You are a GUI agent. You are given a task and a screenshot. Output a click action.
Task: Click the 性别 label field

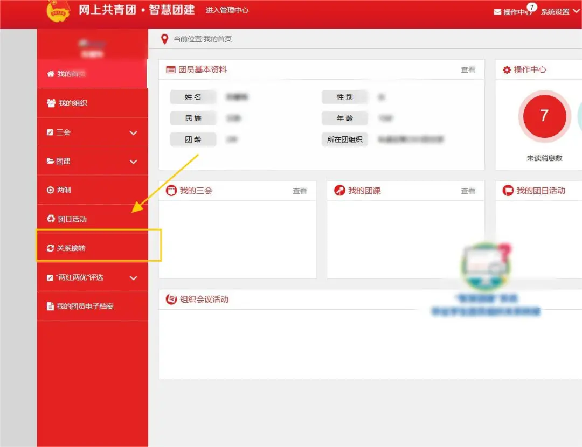pyautogui.click(x=345, y=97)
